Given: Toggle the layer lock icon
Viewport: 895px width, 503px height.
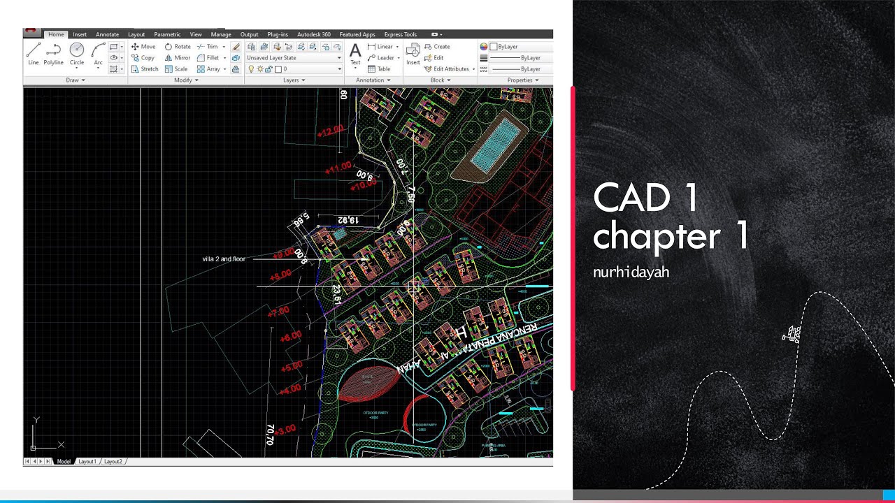Looking at the screenshot, I should 268,69.
